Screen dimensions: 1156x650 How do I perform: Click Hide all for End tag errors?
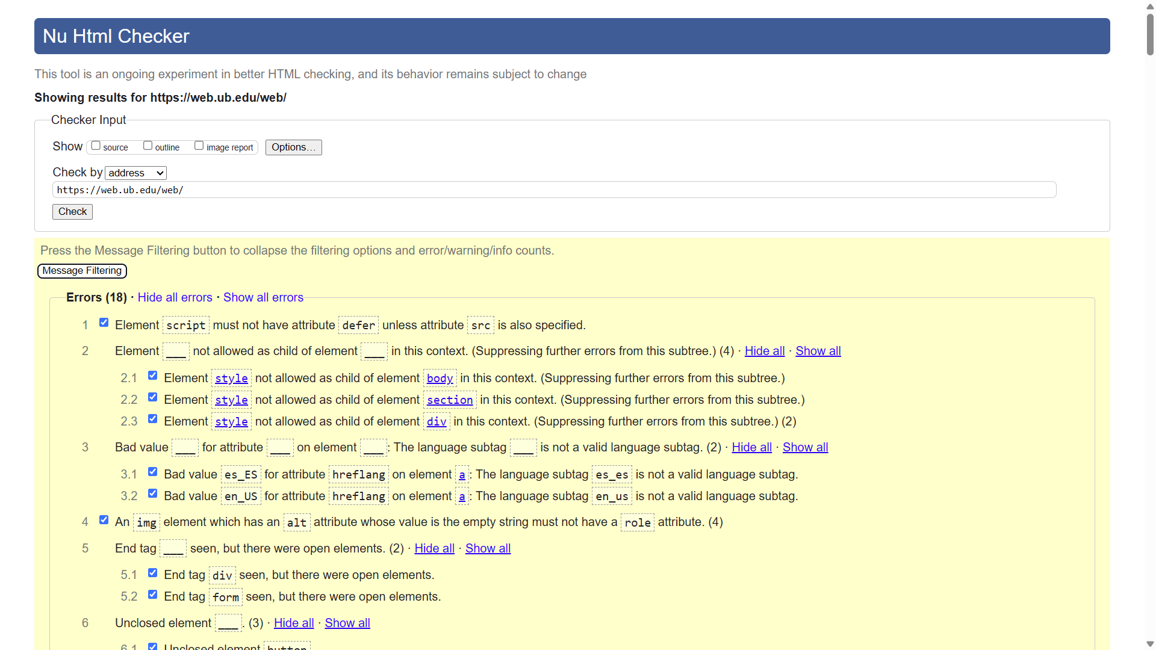pyautogui.click(x=434, y=548)
